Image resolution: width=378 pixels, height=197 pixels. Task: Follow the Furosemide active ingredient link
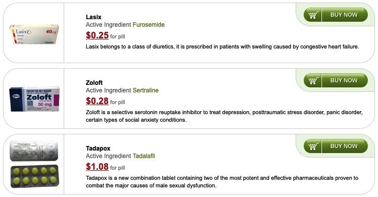coord(149,25)
